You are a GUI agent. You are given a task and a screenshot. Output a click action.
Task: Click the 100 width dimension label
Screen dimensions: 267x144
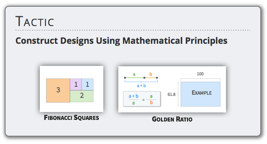200,74
